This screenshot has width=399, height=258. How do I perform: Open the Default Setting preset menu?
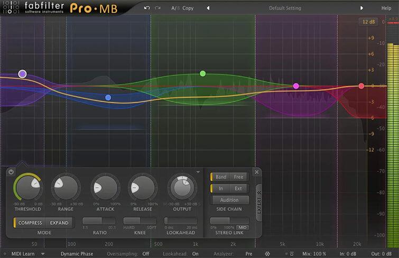[x=285, y=8]
